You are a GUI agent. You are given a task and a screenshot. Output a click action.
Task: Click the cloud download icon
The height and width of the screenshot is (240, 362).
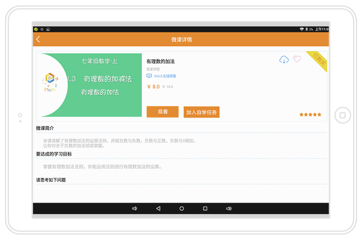[x=284, y=60]
